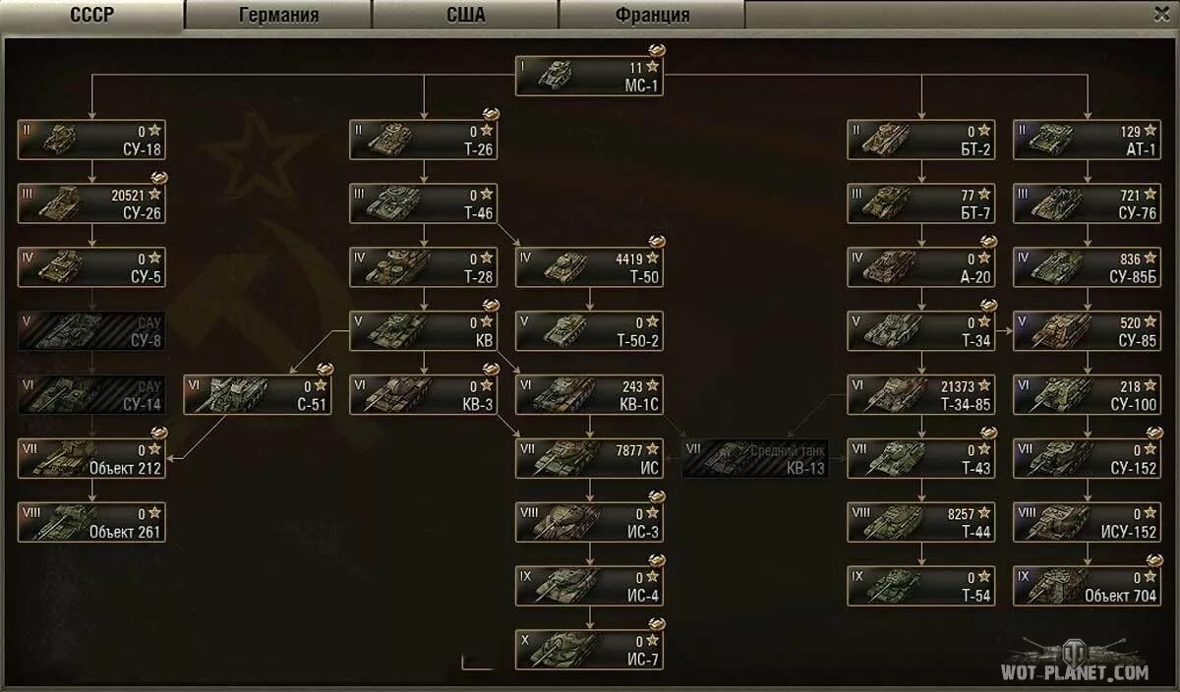Click the wot-planet.com watermark logo
This screenshot has width=1180, height=692.
[1074, 661]
